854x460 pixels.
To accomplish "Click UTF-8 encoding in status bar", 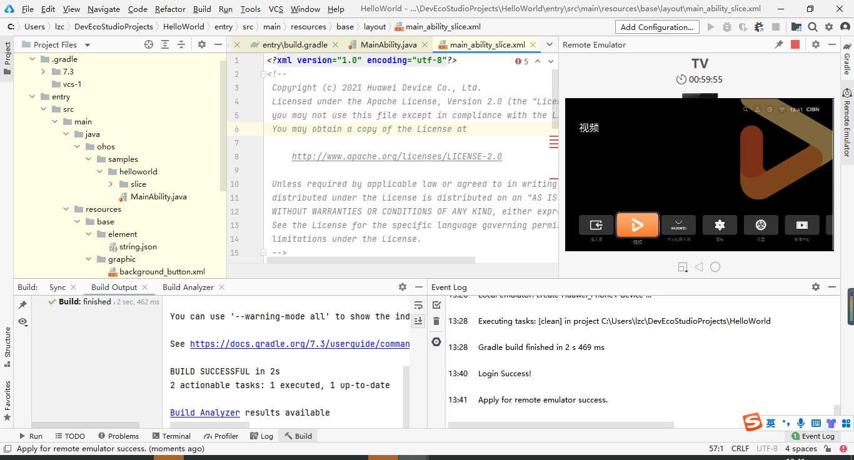I will pos(767,448).
